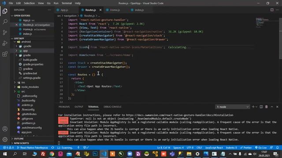Create a new terminal with plus icon

253,107
